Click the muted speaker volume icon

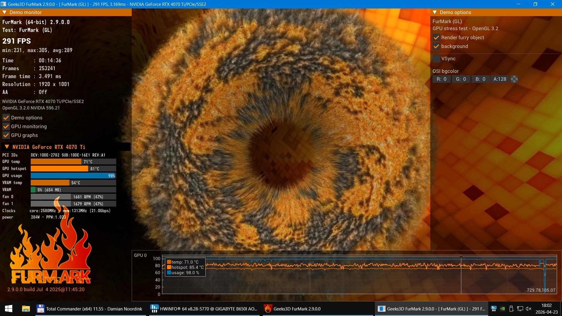tap(529, 309)
